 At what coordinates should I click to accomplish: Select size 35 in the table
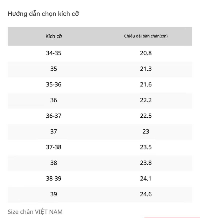[54, 69]
